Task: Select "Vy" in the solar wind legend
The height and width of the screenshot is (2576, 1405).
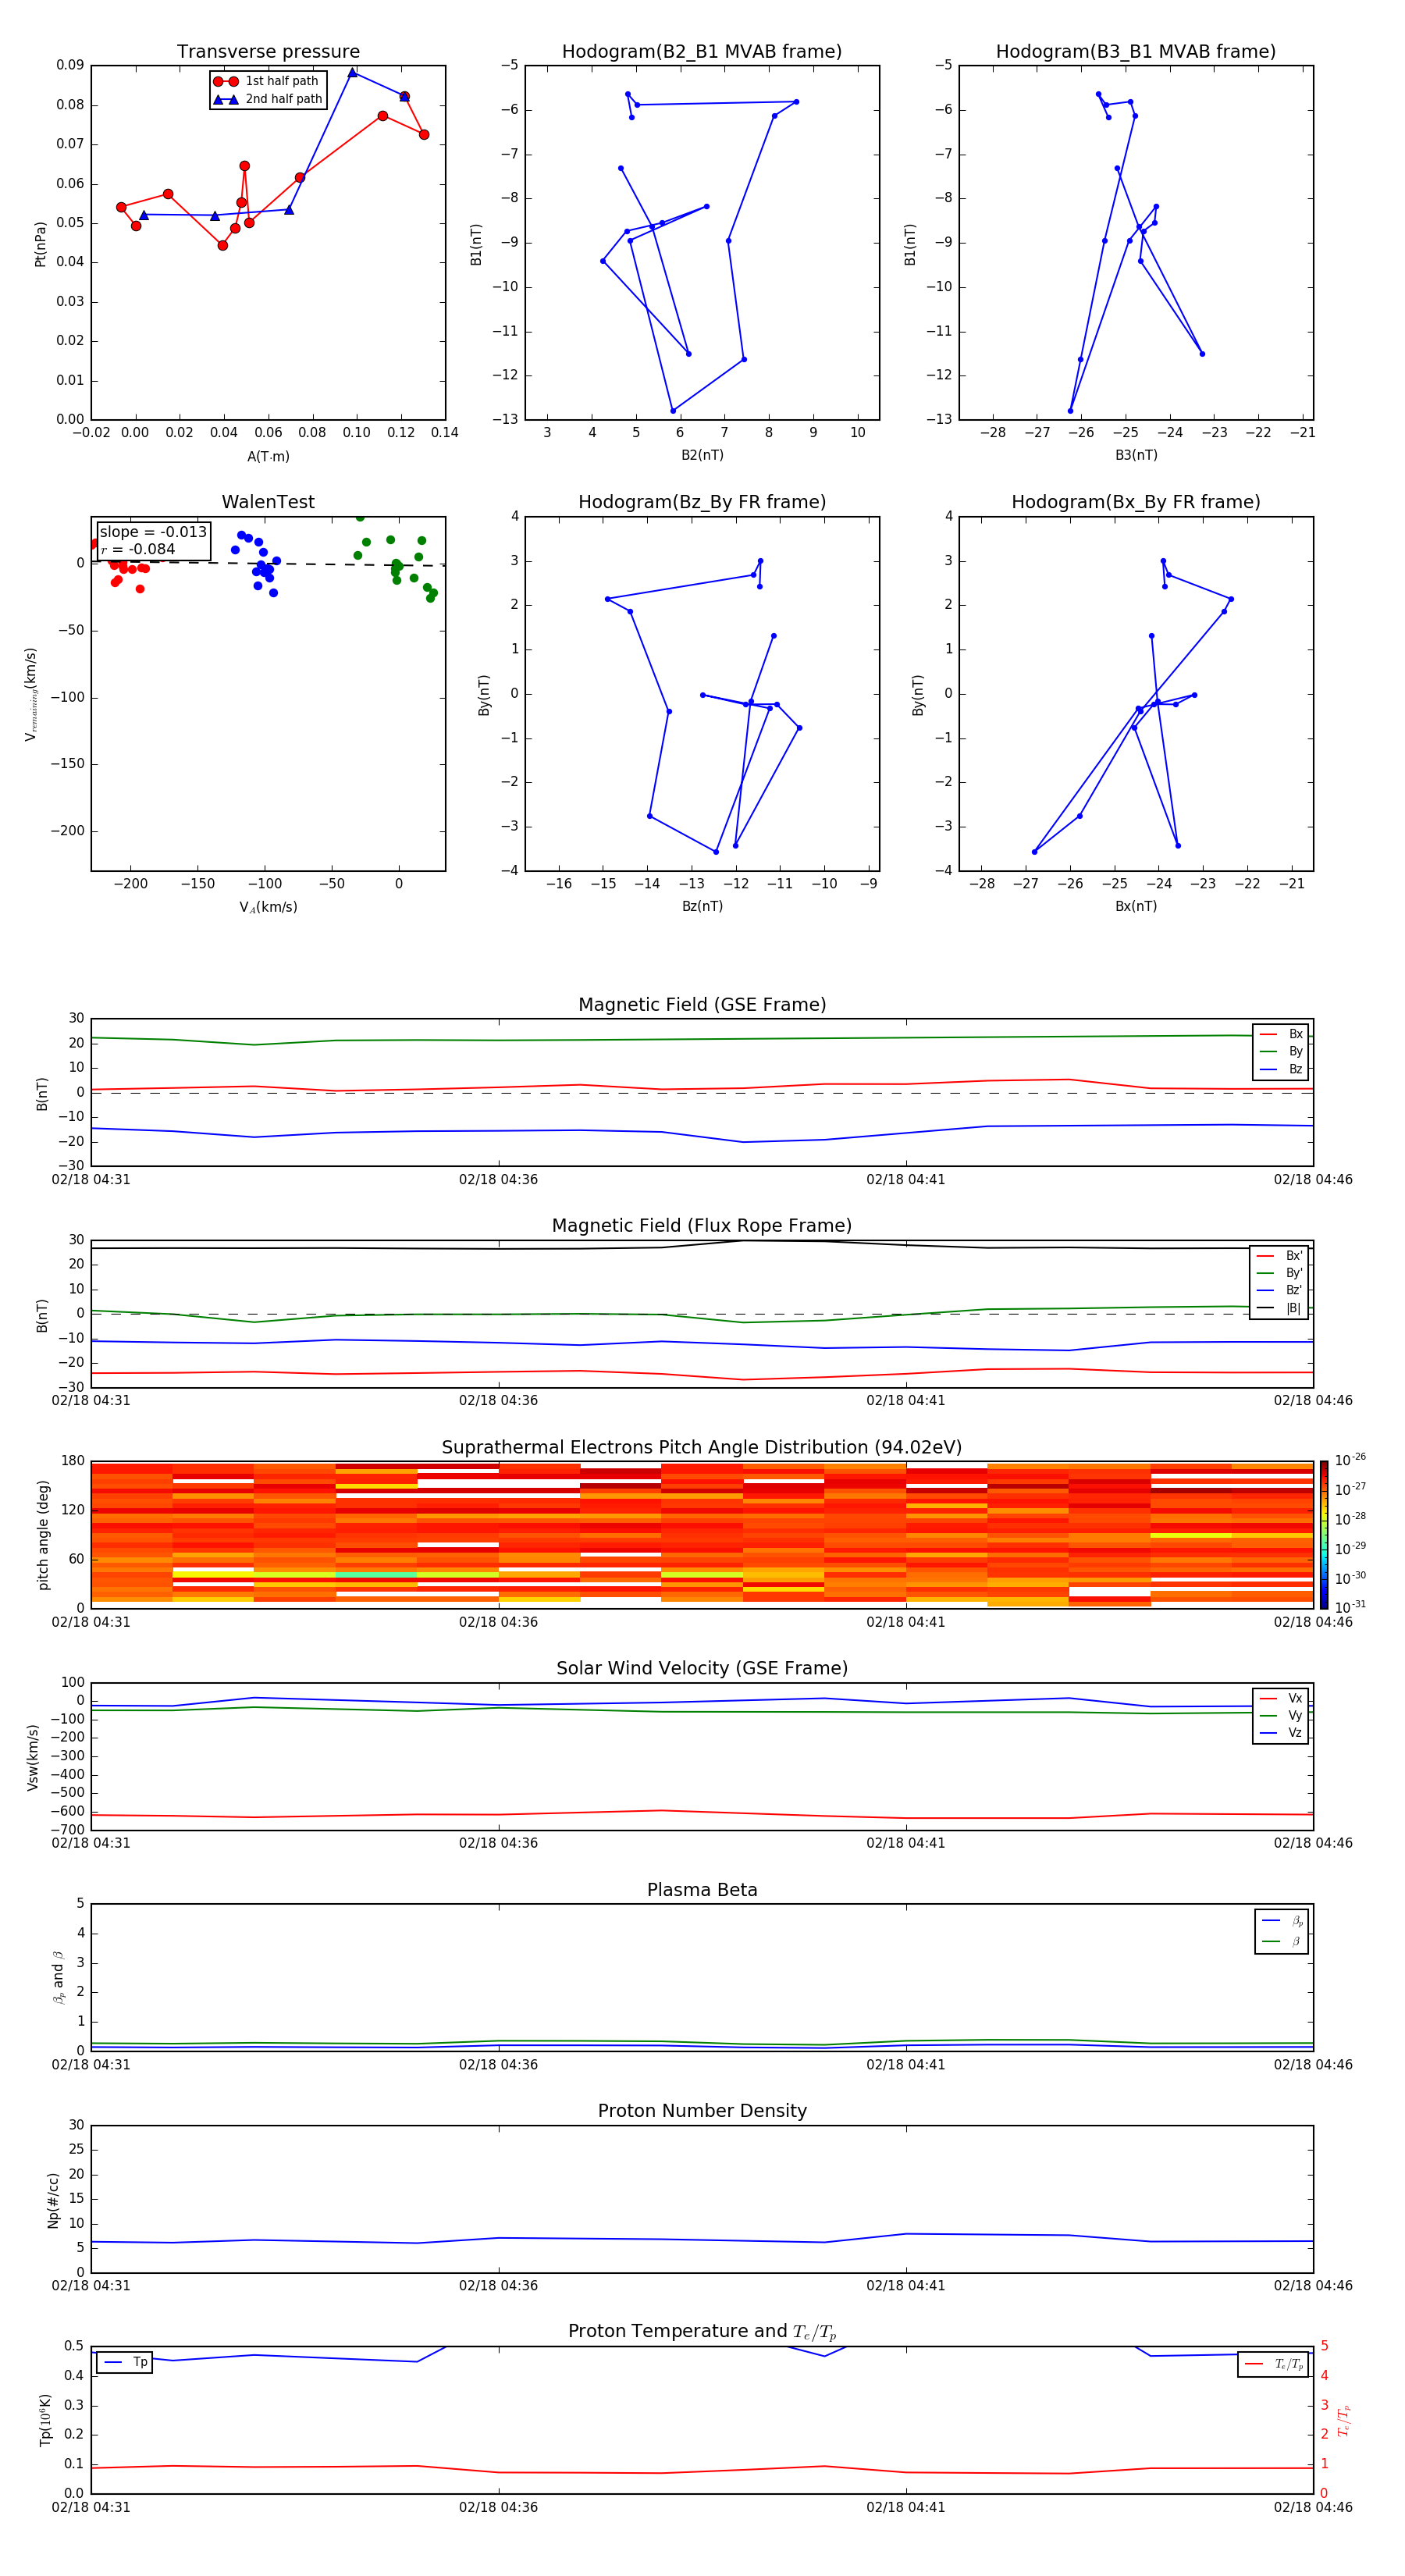Action: pos(1282,1715)
